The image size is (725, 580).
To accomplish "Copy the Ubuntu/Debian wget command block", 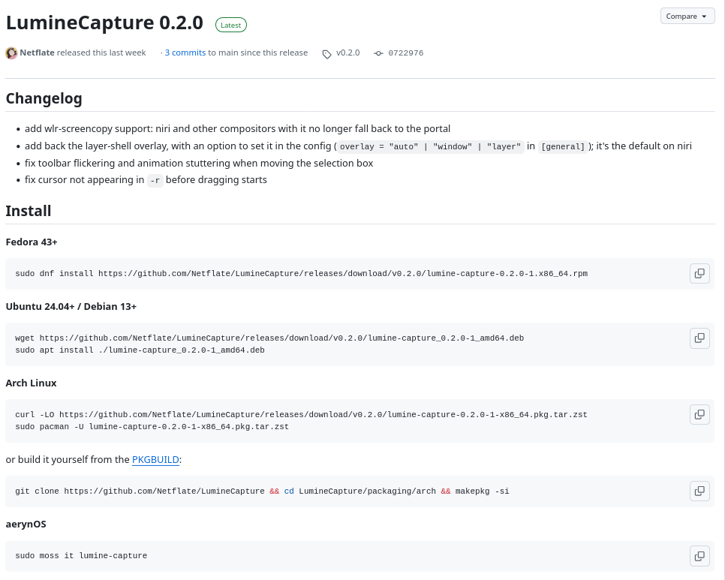I will 699,338.
